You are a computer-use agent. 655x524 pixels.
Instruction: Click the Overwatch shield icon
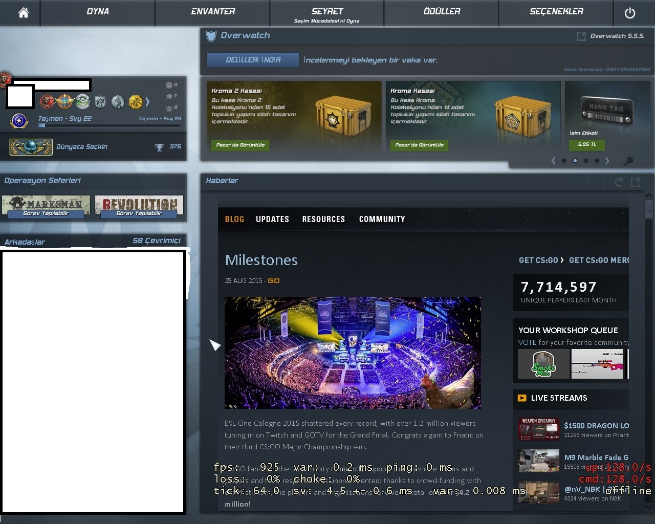tap(211, 36)
